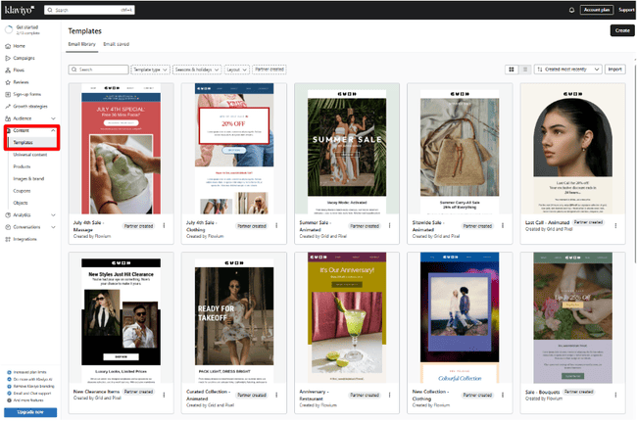Open Campaigns in the sidebar
Image resolution: width=637 pixels, height=422 pixels.
pos(25,58)
